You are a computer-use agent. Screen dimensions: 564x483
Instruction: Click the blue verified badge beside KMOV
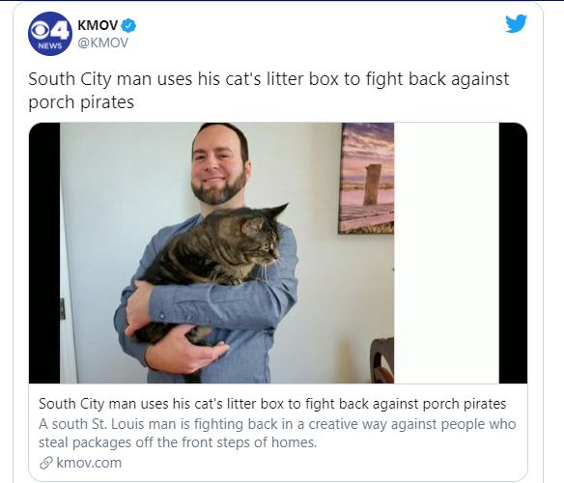(128, 25)
